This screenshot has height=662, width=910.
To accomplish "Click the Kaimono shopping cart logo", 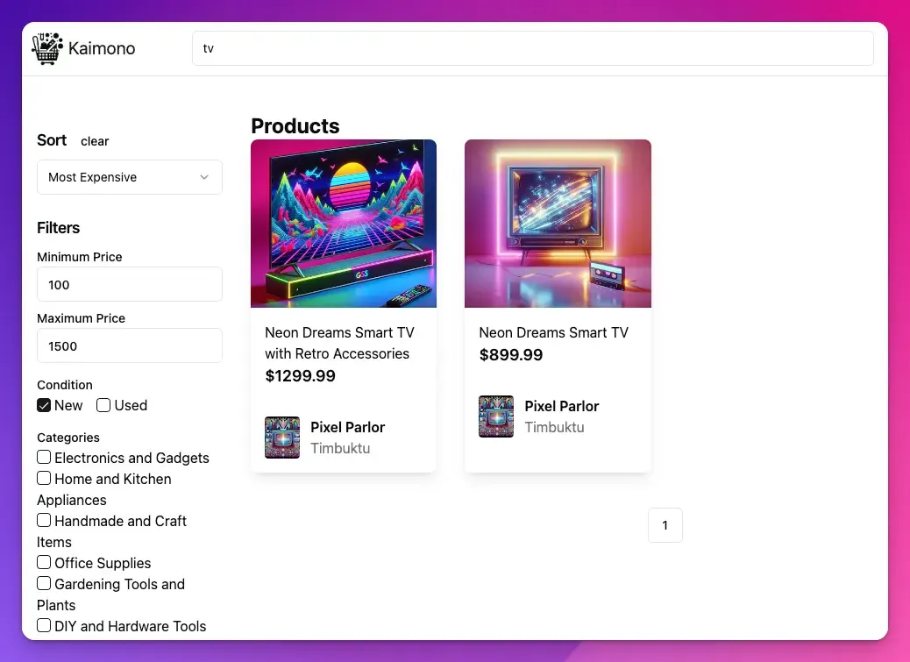I will [x=46, y=48].
